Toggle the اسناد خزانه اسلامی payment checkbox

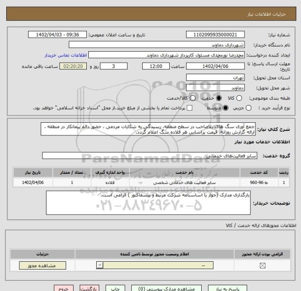(190, 108)
